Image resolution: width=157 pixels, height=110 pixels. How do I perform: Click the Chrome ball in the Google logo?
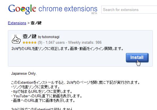pyautogui.click(x=23, y=9)
